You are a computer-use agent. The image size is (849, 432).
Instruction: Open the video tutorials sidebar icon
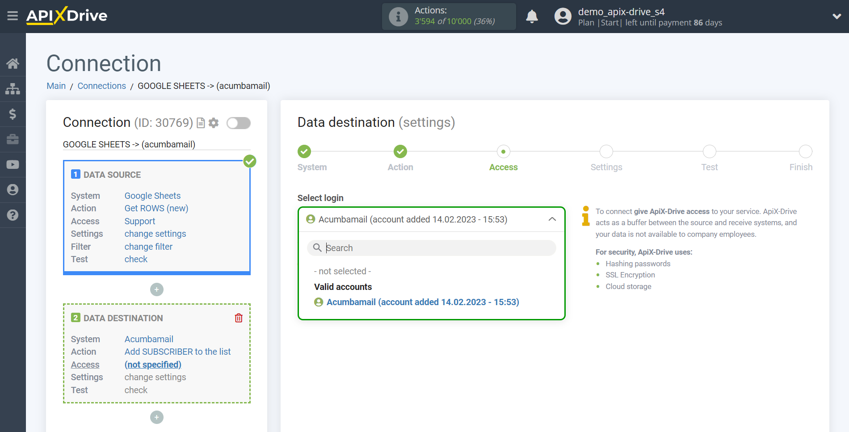coord(13,164)
